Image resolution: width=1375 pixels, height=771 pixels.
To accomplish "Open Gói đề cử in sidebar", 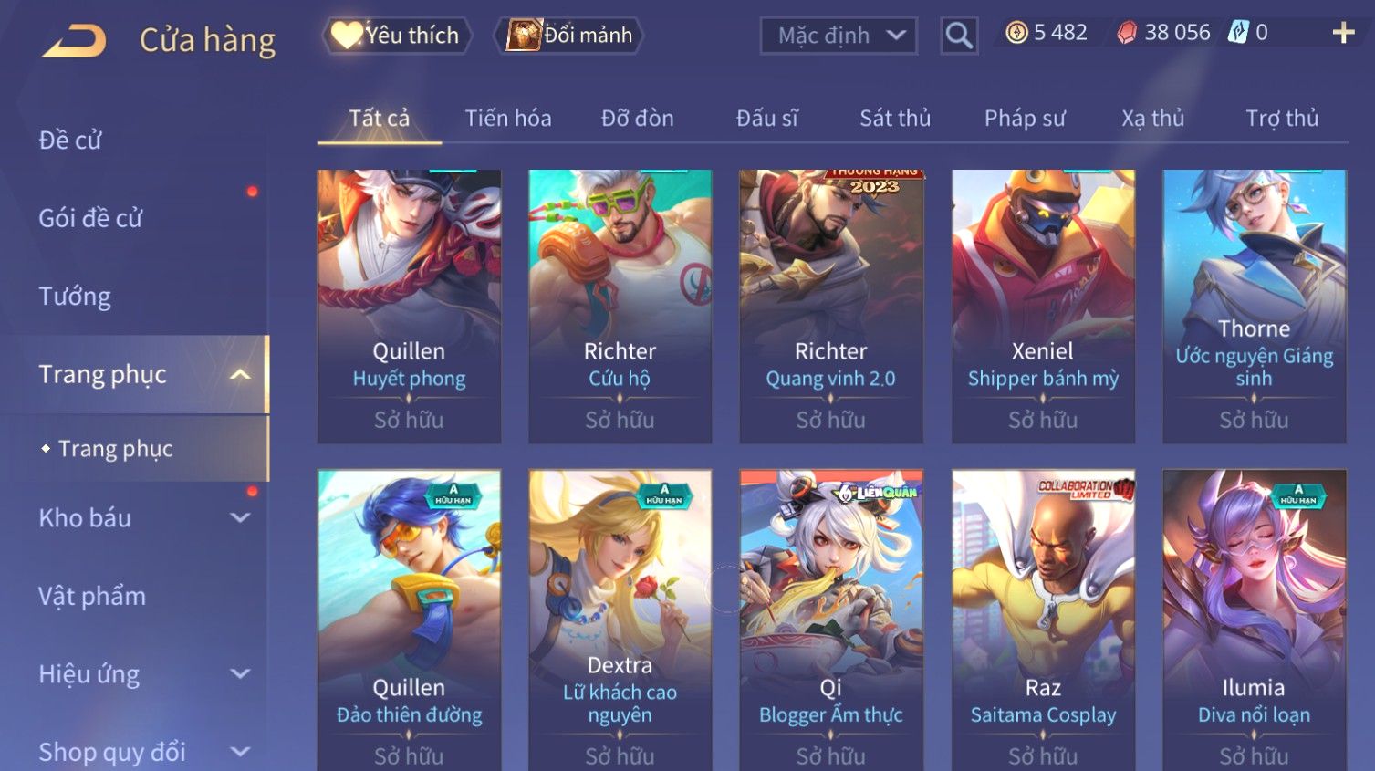I will [x=90, y=218].
